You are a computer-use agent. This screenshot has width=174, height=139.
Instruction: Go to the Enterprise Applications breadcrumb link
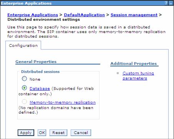click(33, 15)
